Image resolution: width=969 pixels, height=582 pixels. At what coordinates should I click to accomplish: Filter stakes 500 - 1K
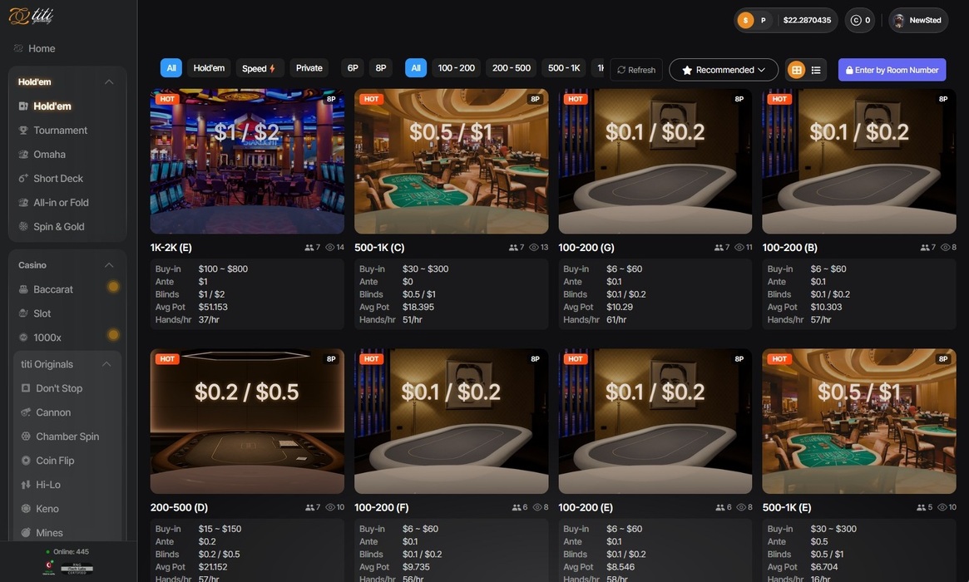564,68
